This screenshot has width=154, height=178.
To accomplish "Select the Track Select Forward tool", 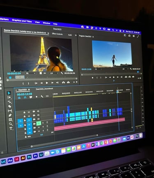I will (9, 97).
